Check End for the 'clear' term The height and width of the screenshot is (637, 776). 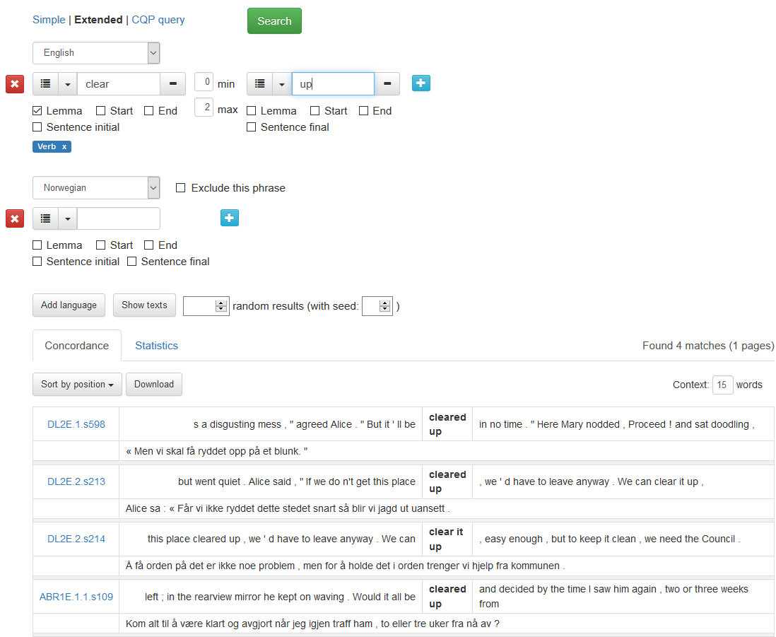click(x=149, y=111)
